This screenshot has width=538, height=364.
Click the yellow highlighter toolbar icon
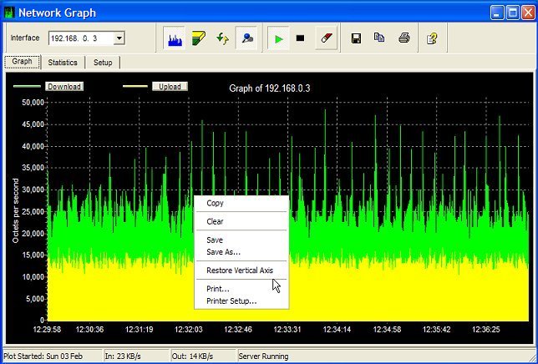[199, 38]
